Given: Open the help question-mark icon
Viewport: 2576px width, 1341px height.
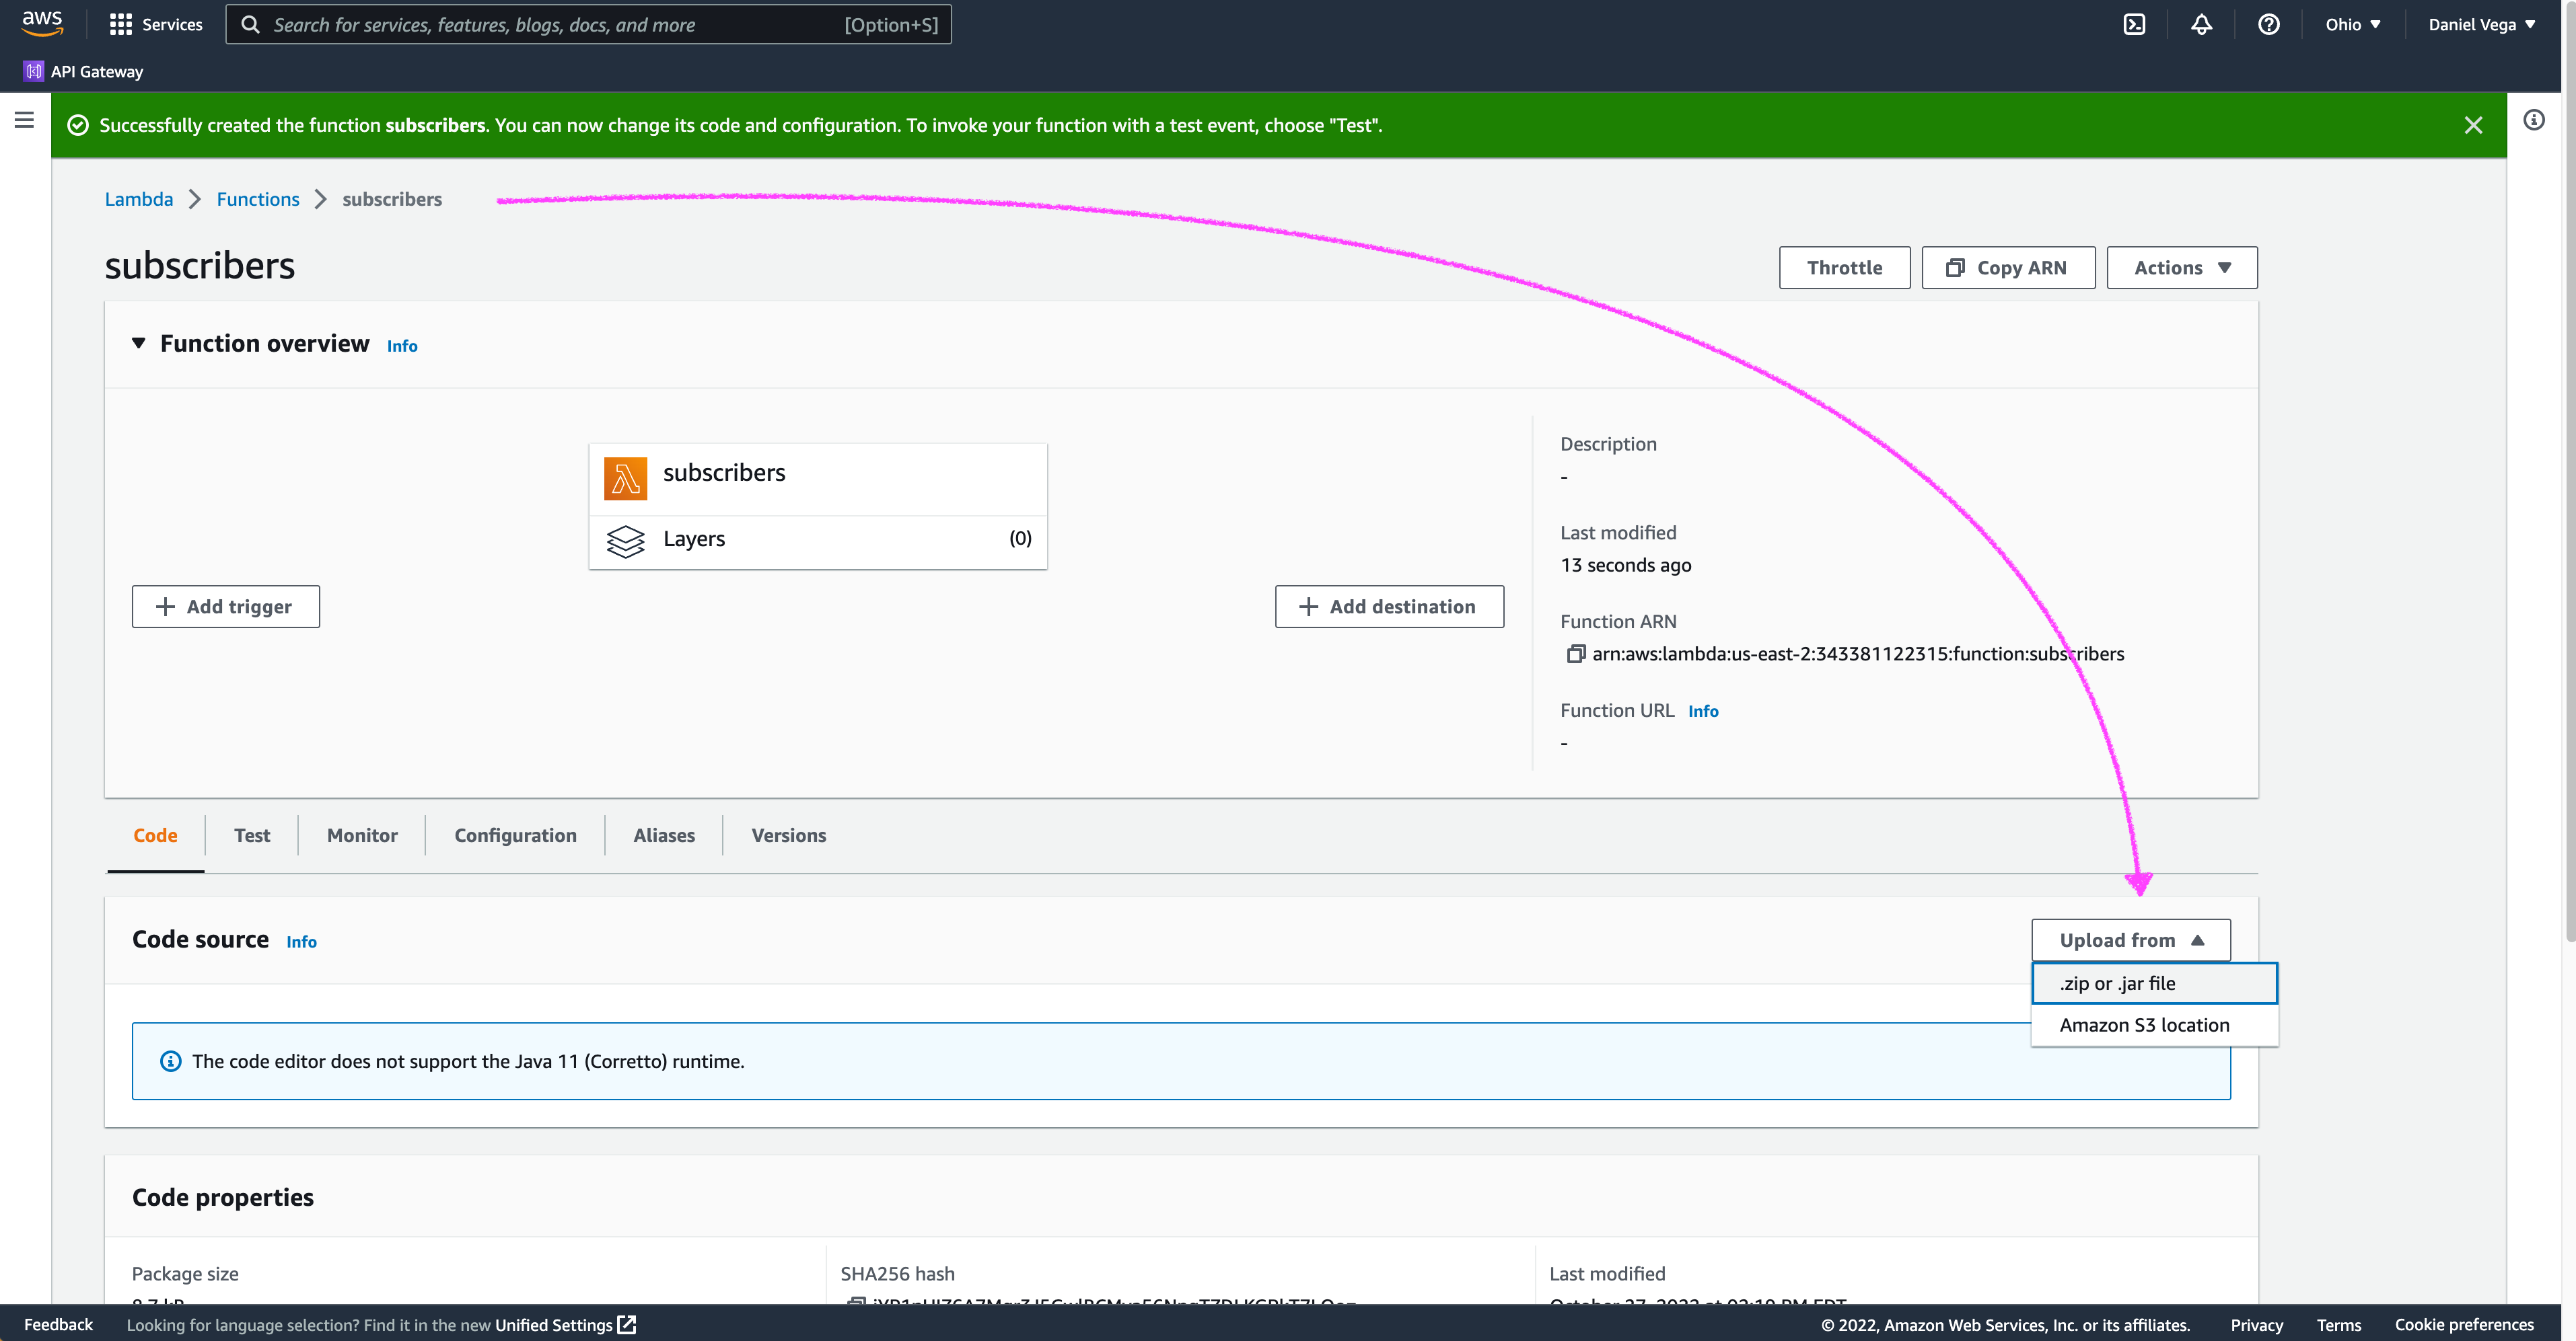Looking at the screenshot, I should coord(2268,25).
